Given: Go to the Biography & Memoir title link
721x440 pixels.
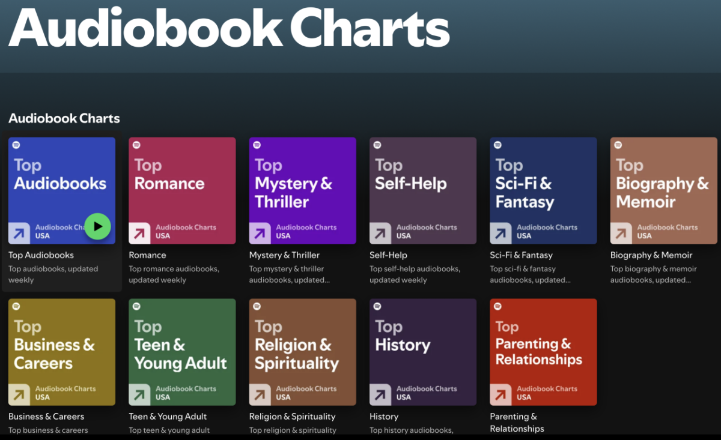Looking at the screenshot, I should click(x=651, y=255).
